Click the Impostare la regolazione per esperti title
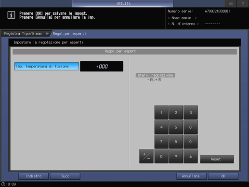 48,42
